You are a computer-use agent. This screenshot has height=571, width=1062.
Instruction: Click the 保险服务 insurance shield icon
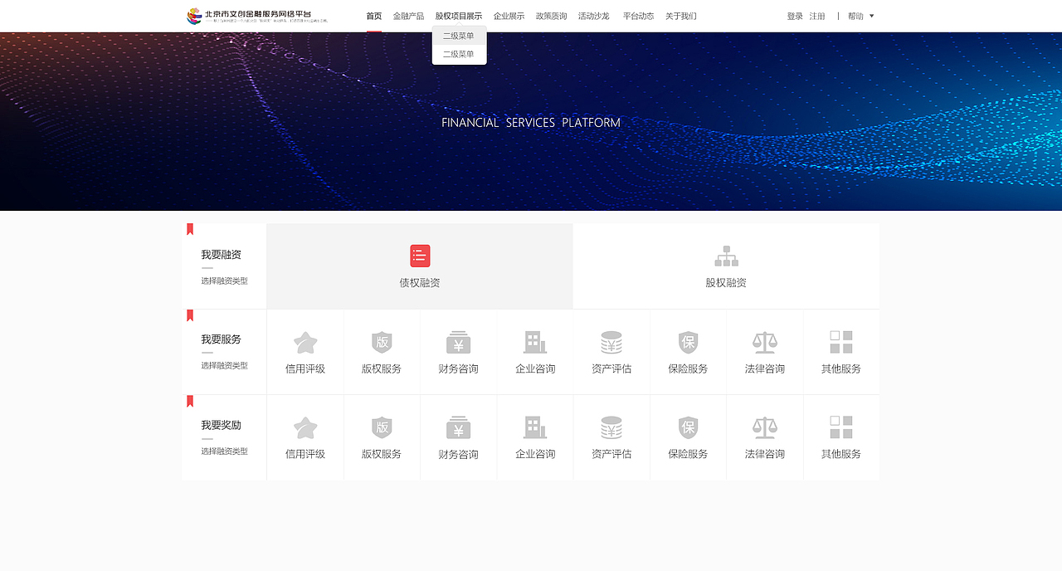pos(688,341)
